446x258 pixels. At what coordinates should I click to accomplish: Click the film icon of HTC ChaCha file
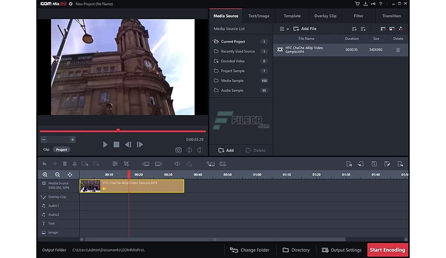280,50
